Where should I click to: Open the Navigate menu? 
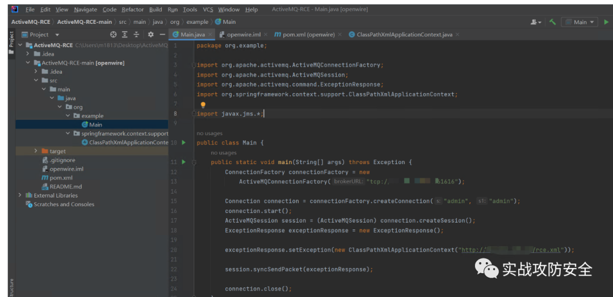coord(85,10)
